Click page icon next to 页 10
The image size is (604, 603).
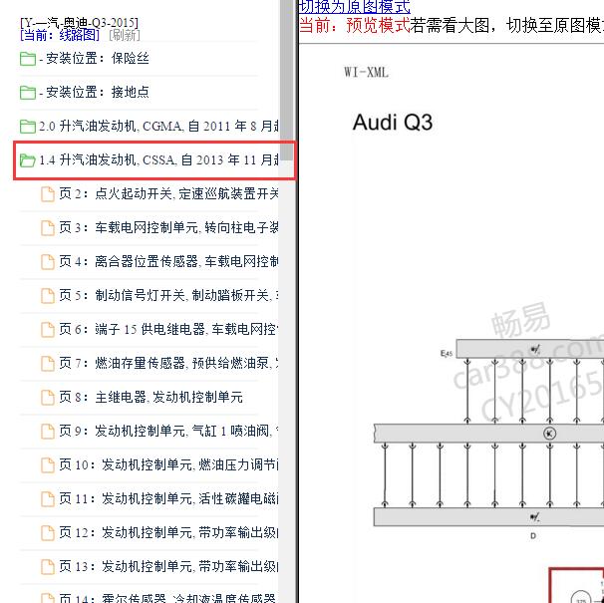(x=48, y=465)
